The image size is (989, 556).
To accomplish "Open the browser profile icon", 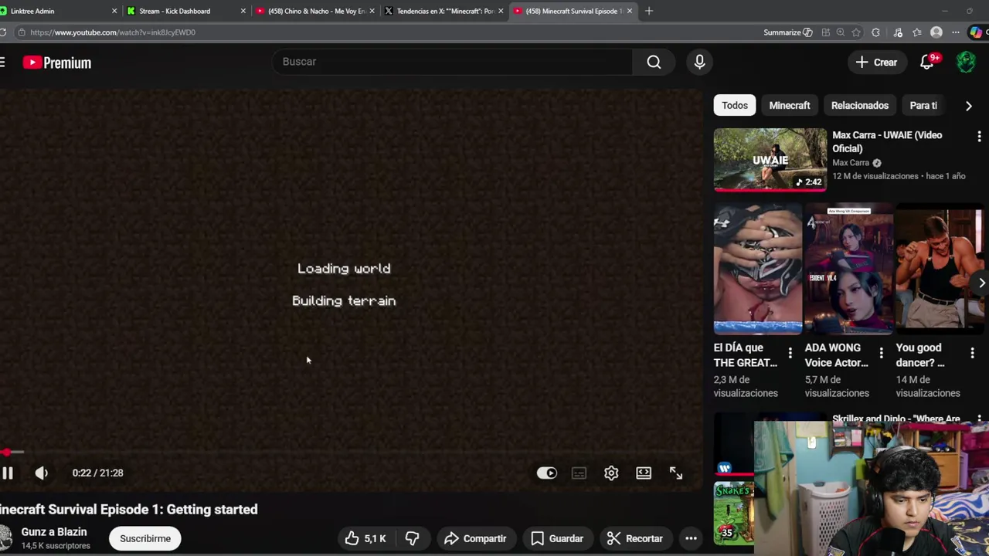I will pos(936,32).
